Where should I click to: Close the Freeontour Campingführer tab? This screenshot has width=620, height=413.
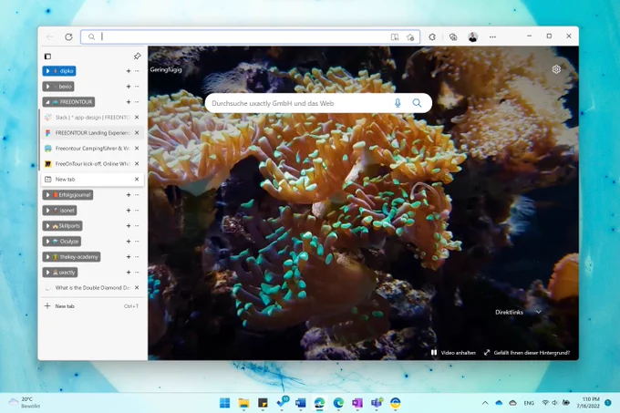pos(137,149)
